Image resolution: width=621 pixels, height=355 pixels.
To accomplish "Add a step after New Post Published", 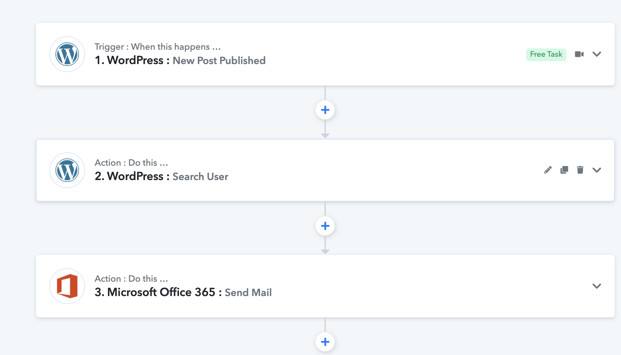I will pyautogui.click(x=325, y=110).
